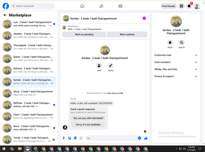This screenshot has width=205, height=152.
Task: Click More options button
Action: click(x=127, y=35)
